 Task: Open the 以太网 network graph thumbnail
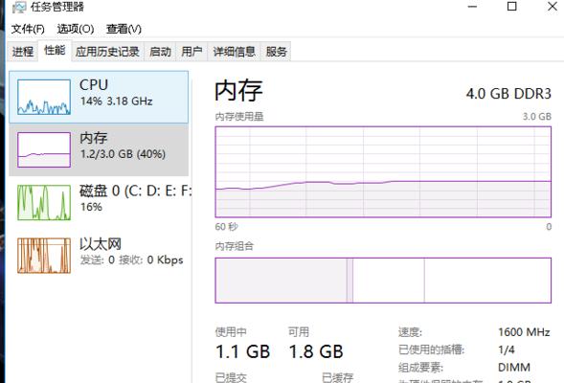(x=44, y=256)
